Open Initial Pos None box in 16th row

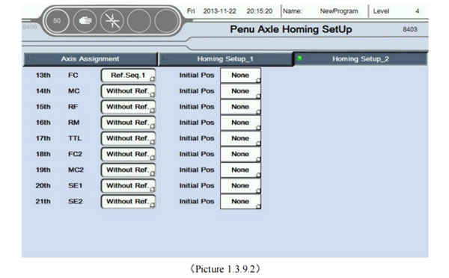240,123
